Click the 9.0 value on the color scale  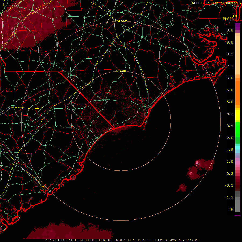(230, 42)
